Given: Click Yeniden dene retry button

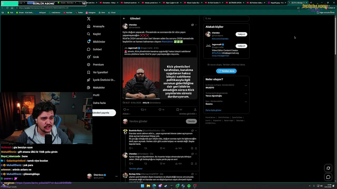Looking at the screenshot, I should click(226, 71).
